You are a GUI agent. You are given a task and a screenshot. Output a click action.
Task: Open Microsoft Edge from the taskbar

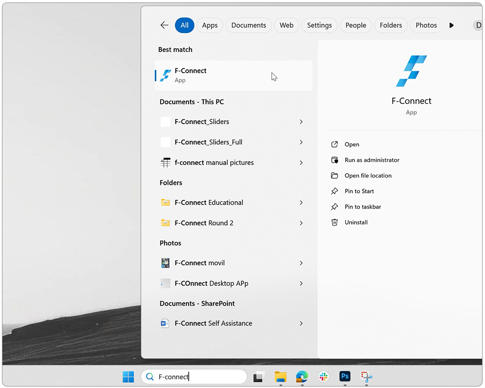302,376
